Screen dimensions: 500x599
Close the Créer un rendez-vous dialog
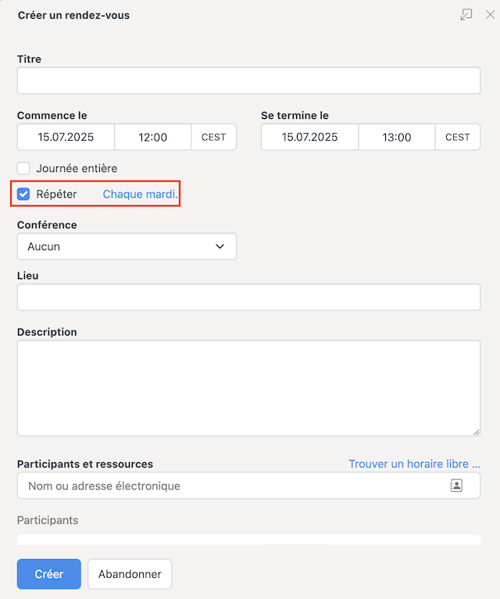(x=490, y=15)
